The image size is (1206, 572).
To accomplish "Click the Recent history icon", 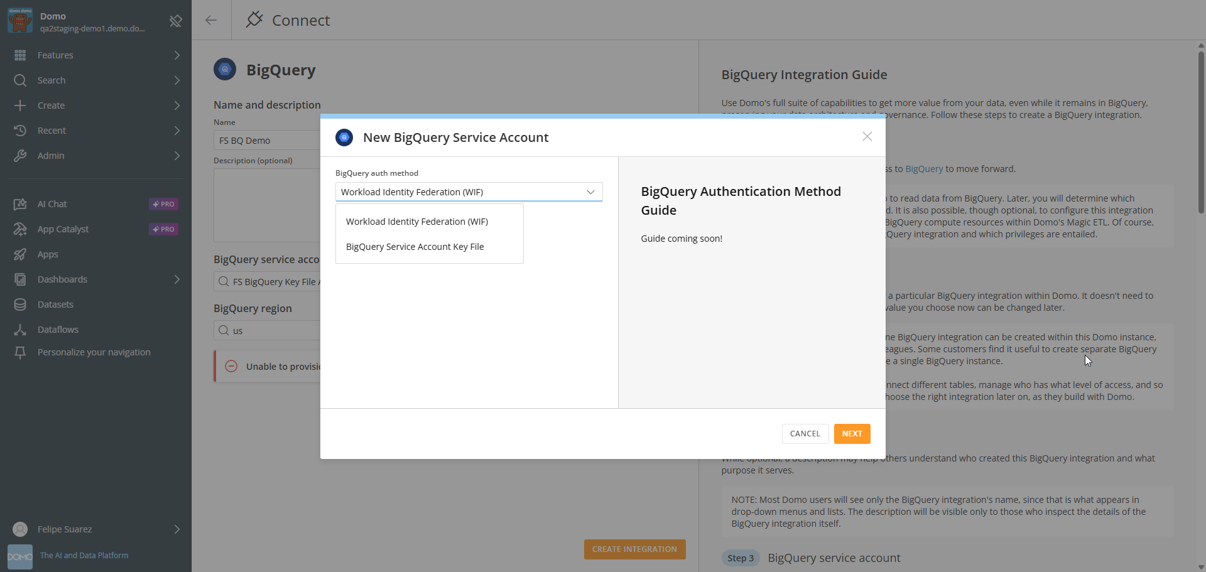I will point(20,131).
